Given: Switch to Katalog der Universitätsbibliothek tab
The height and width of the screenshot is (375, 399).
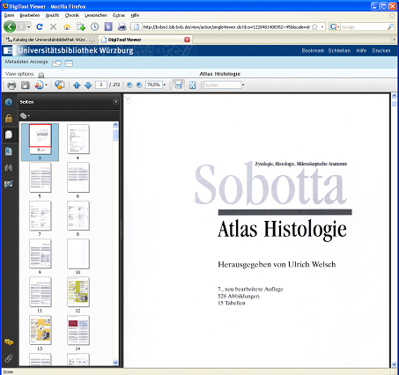Looking at the screenshot, I should pos(50,40).
